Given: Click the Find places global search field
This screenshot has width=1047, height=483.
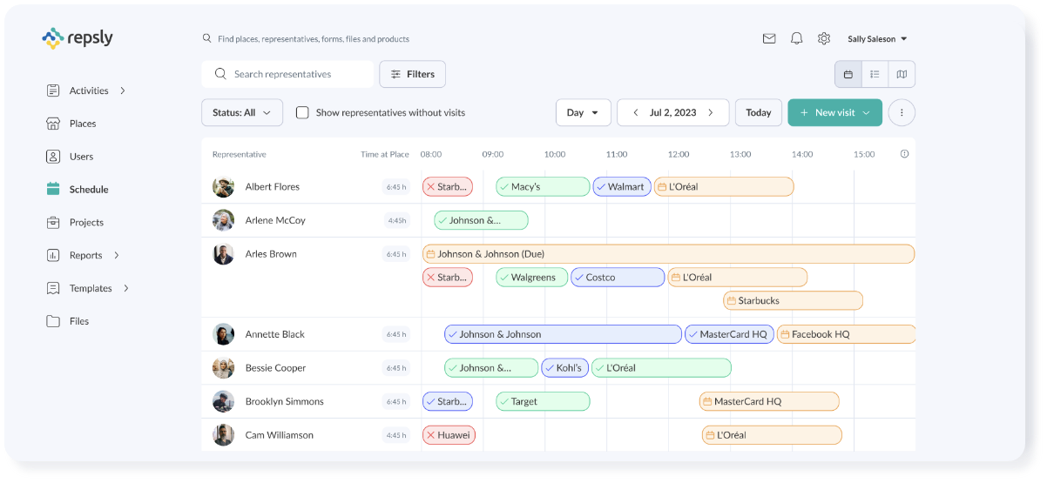Looking at the screenshot, I should (314, 39).
